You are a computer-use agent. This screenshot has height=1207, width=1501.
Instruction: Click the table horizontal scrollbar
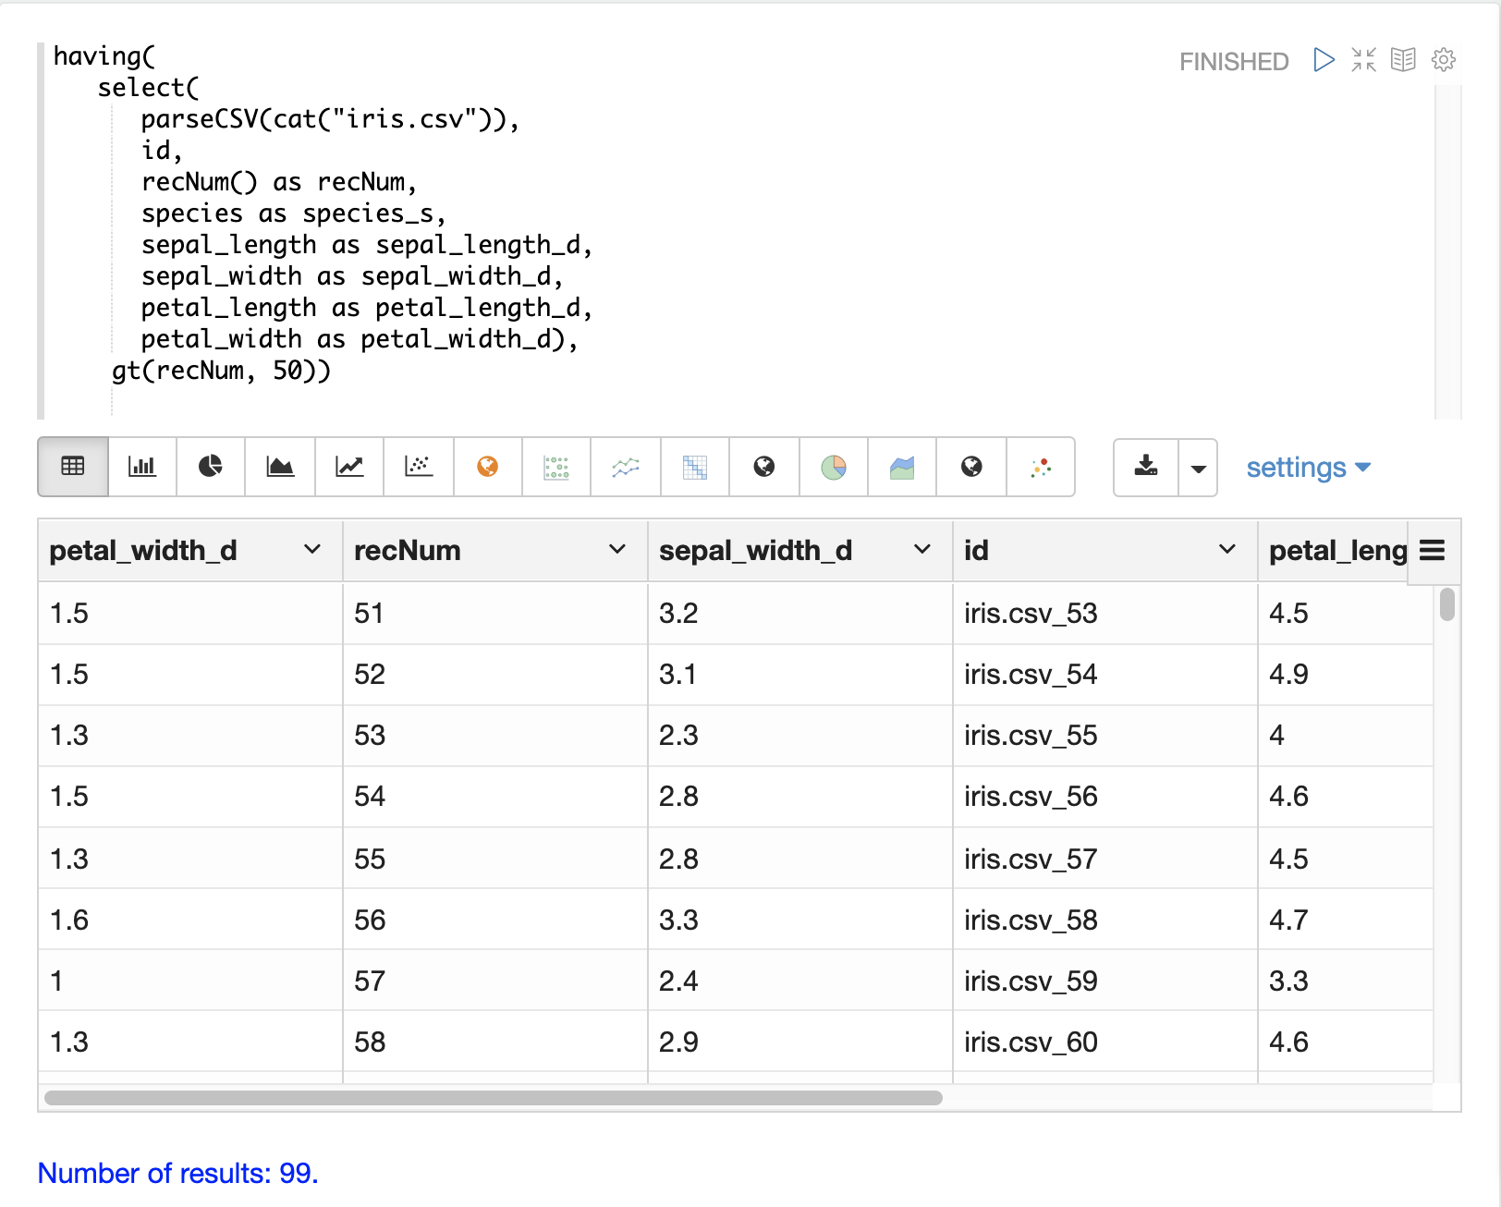pos(493,1098)
